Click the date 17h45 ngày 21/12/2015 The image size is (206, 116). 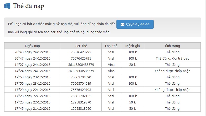pos(33,109)
